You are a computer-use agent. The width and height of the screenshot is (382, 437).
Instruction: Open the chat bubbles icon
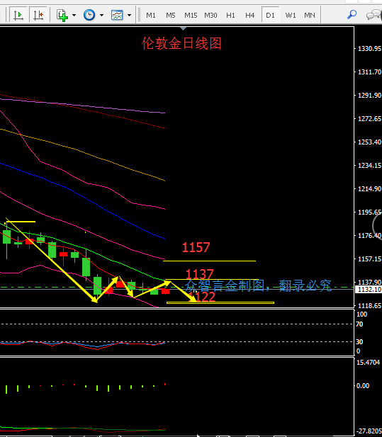[373, 14]
